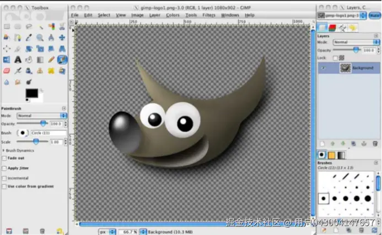Select the Blend gradient tool
The image size is (382, 235).
pos(40,59)
